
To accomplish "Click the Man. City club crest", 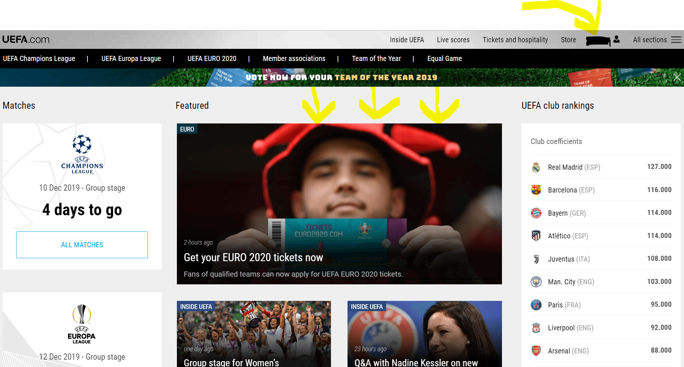I will pyautogui.click(x=536, y=282).
